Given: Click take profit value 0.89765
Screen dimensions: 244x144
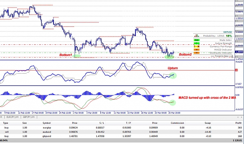Looking at the screenshot, I should pos(126,132).
